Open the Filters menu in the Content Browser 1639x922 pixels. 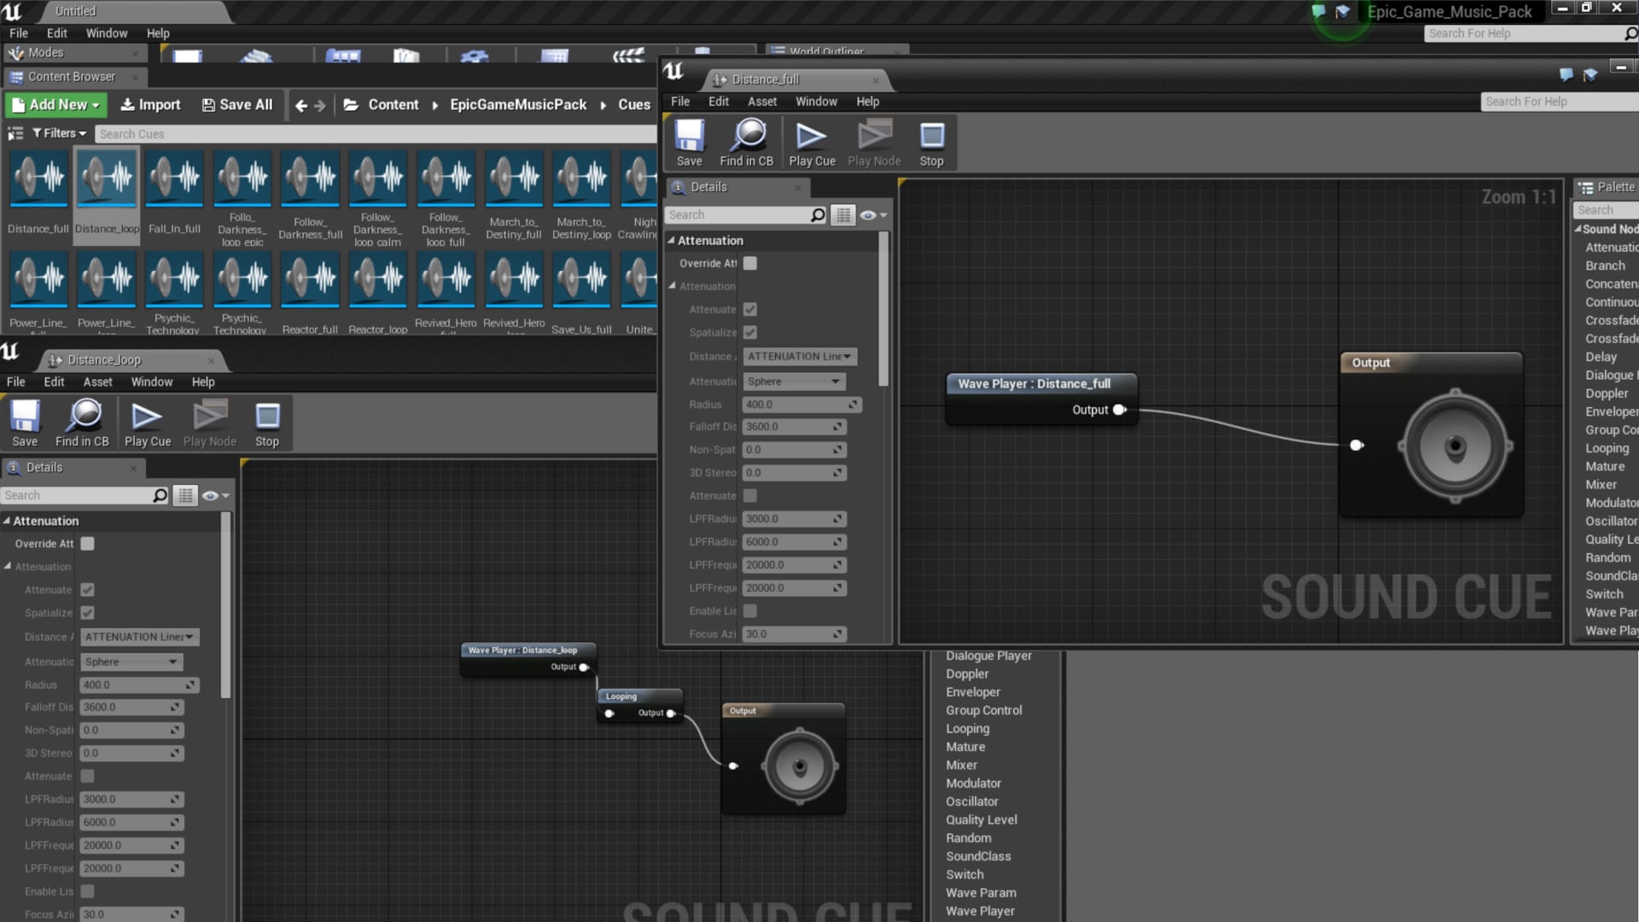pos(58,133)
